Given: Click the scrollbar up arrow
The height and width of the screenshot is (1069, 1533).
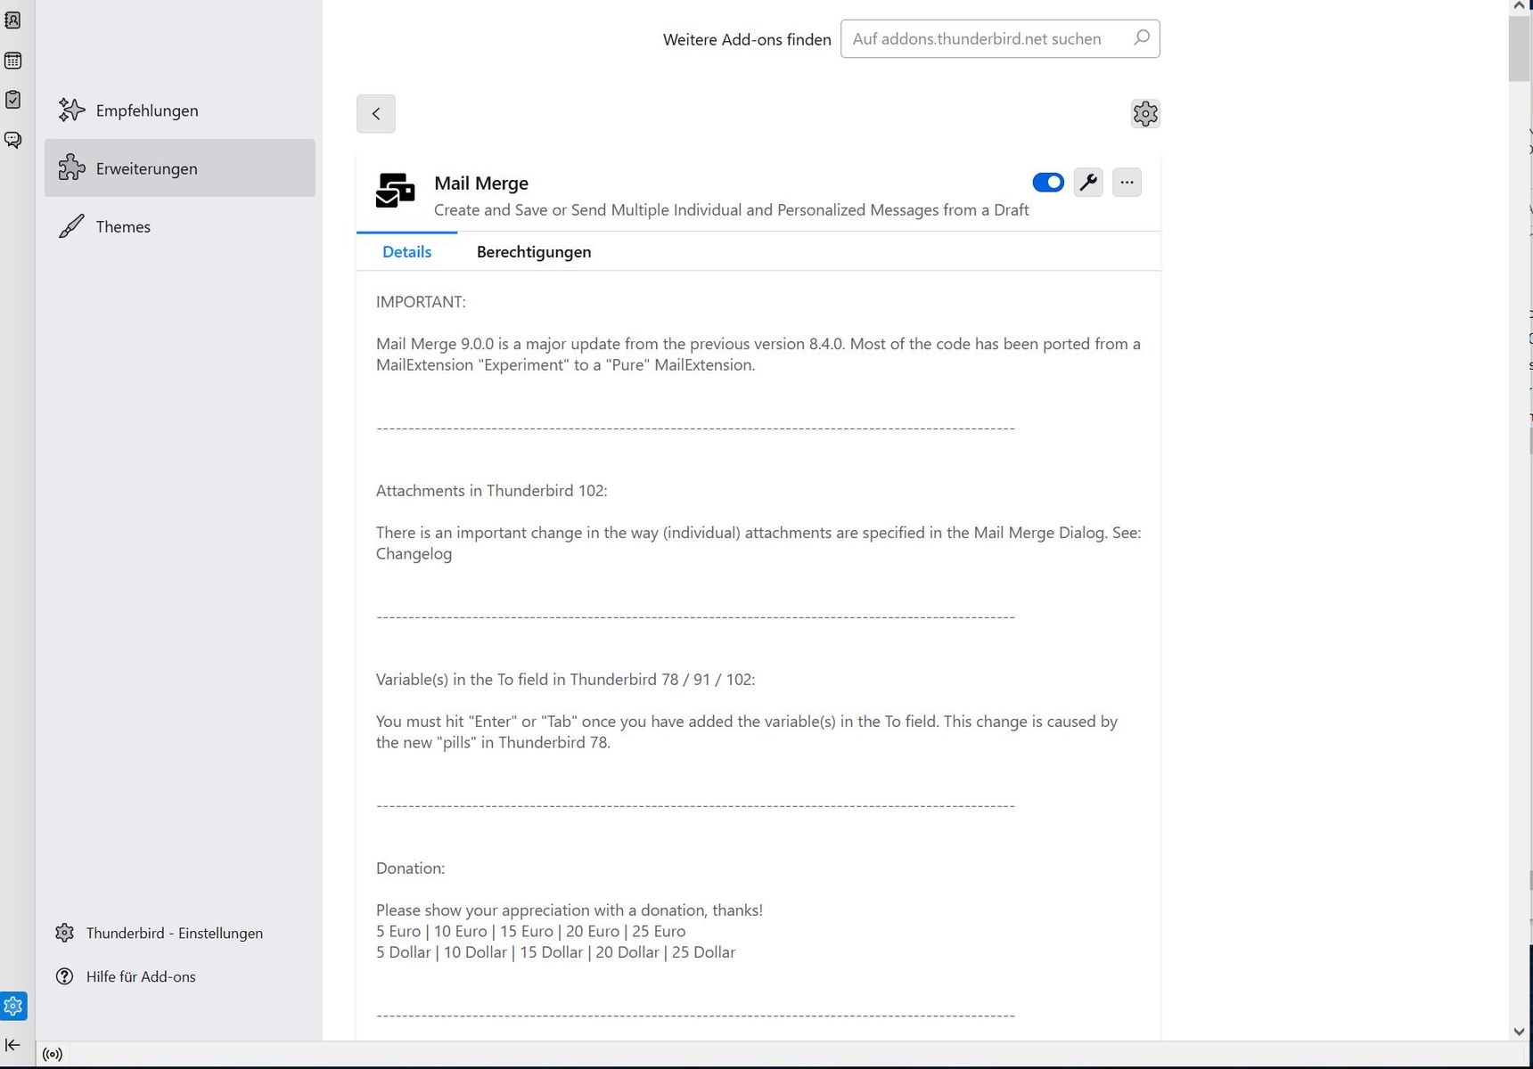Looking at the screenshot, I should [1520, 7].
